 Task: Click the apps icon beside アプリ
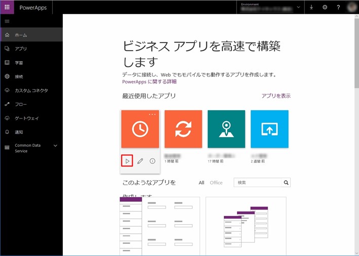point(7,49)
